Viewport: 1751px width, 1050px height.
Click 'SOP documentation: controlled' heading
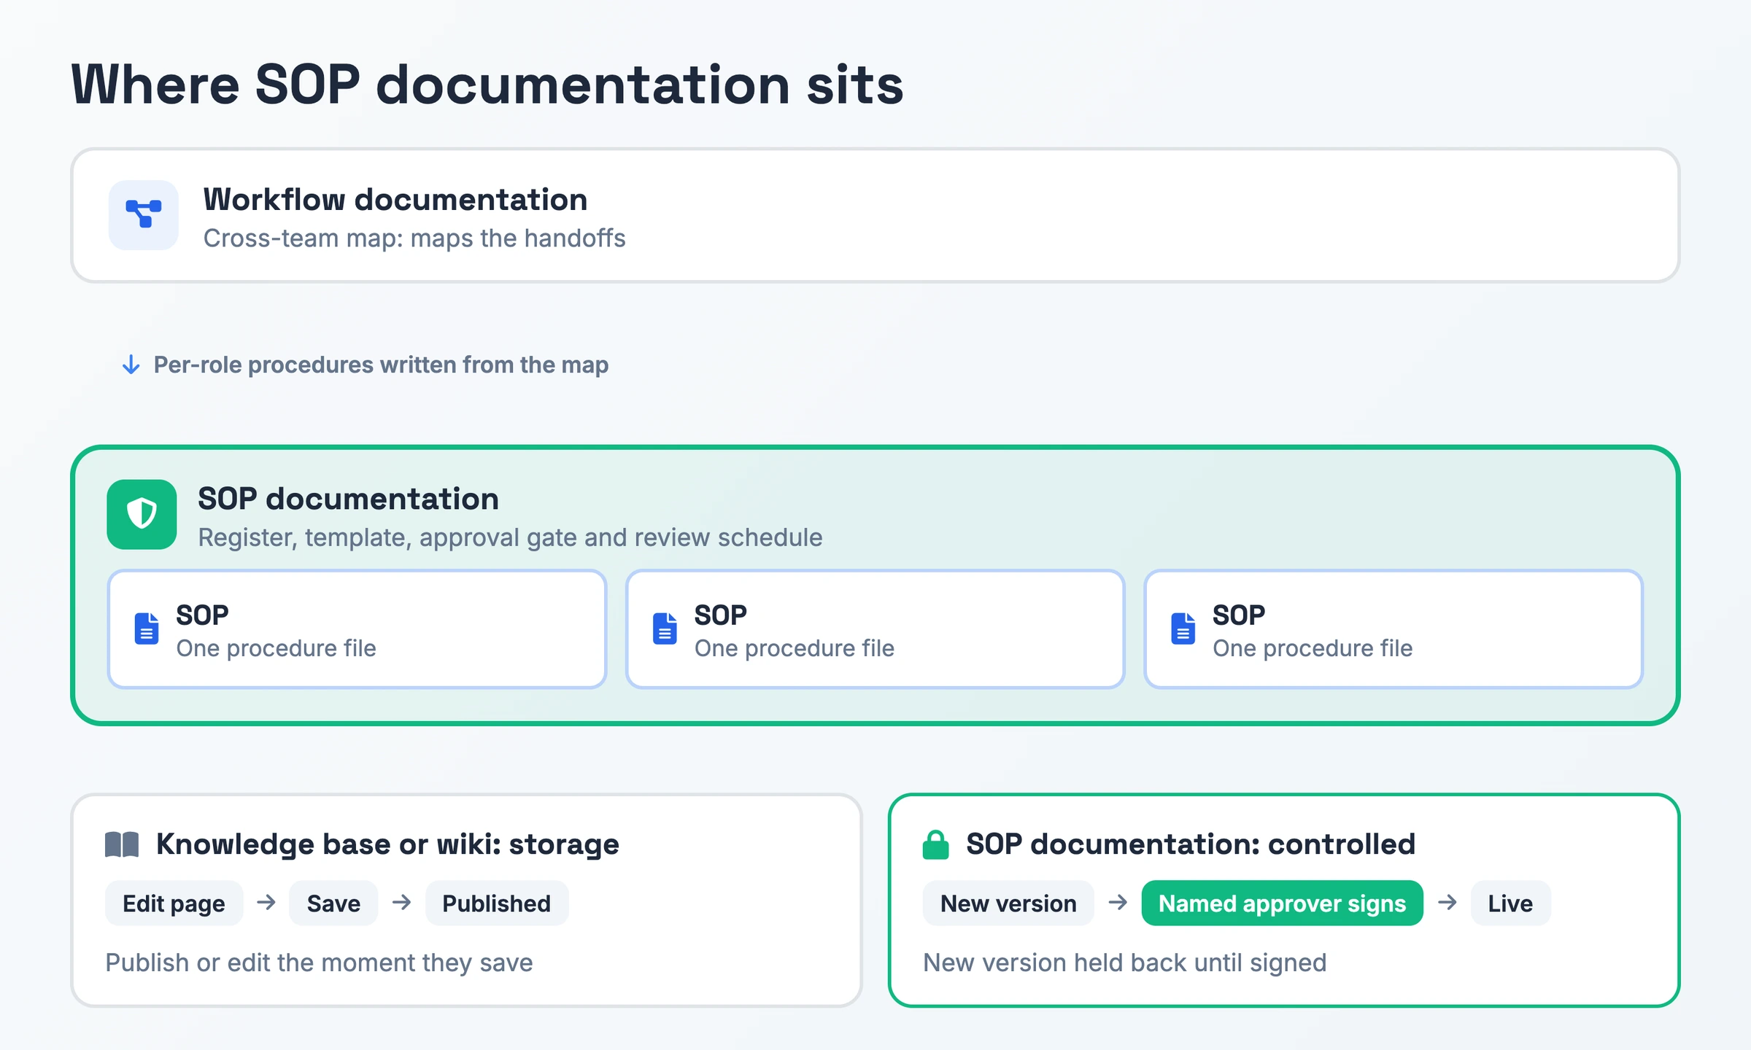1191,844
